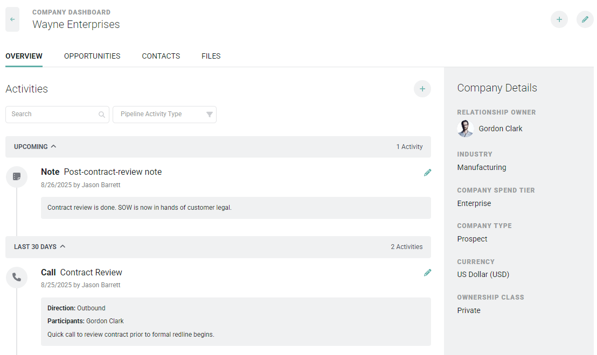Click the Gordon Clark relationship owner name
The height and width of the screenshot is (355, 597).
(501, 129)
